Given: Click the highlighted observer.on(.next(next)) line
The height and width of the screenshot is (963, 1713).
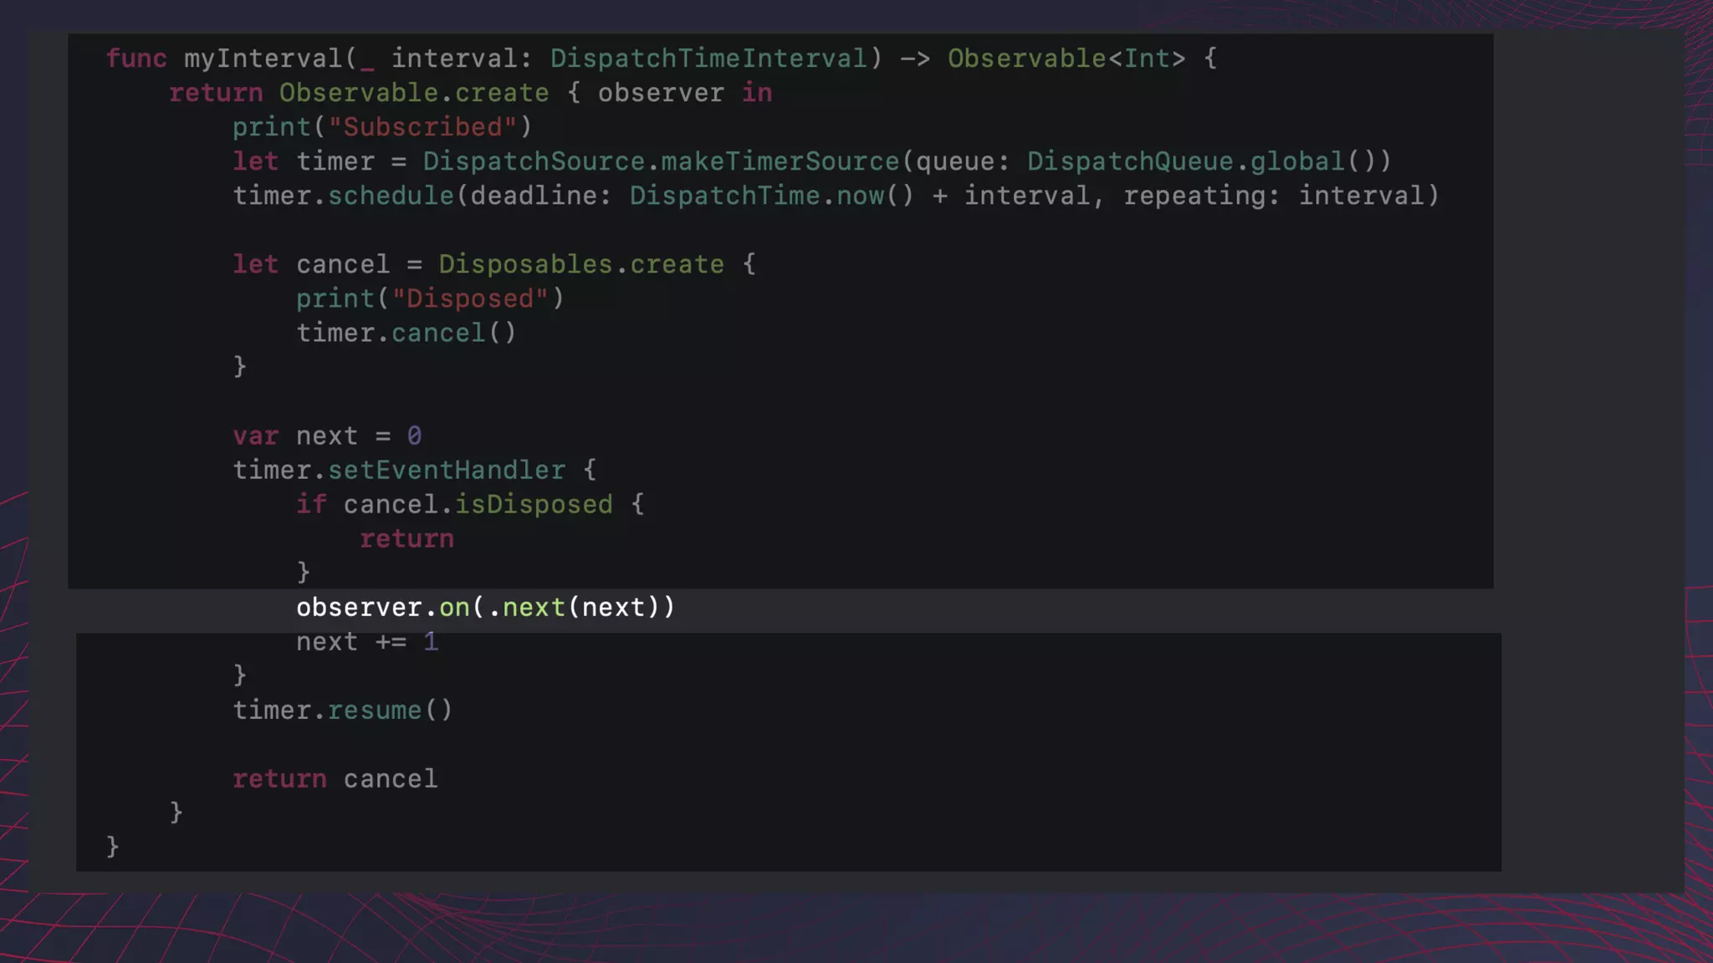Looking at the screenshot, I should [x=485, y=608].
